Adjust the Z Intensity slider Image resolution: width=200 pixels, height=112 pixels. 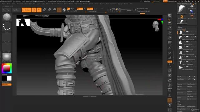tap(97, 11)
